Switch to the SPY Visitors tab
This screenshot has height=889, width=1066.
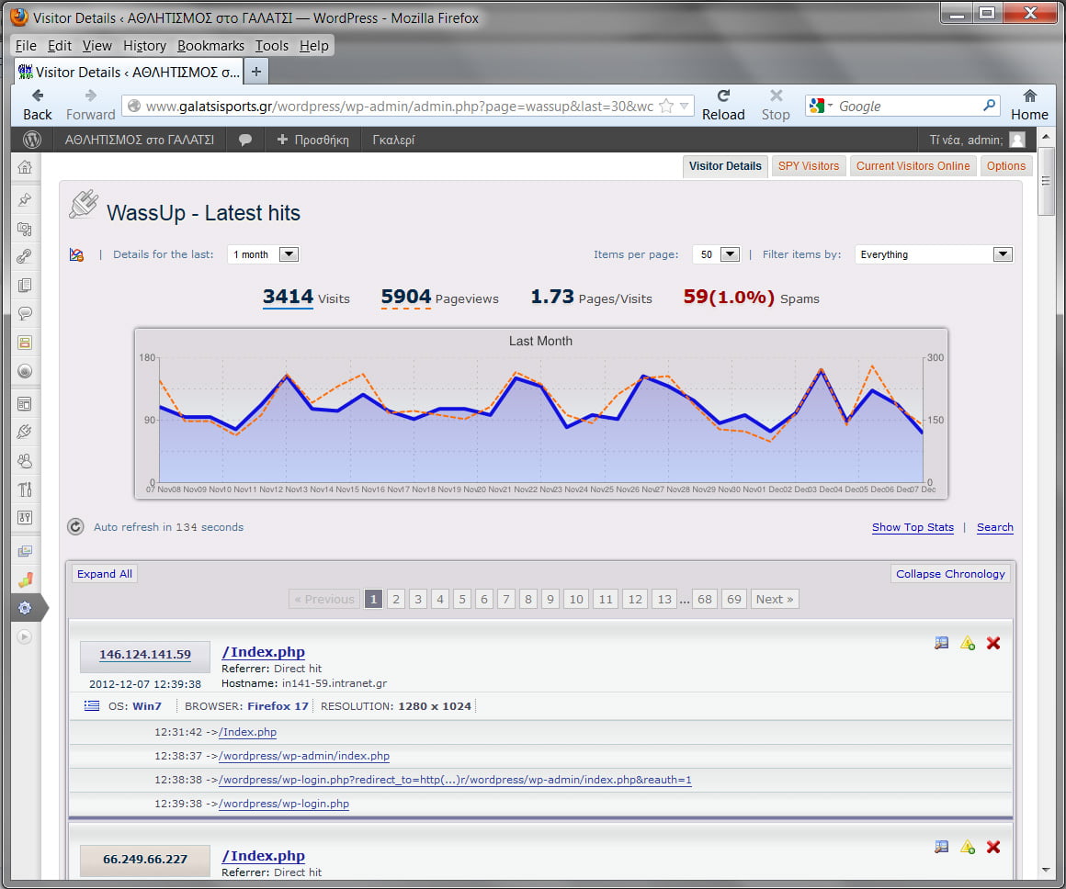point(809,166)
